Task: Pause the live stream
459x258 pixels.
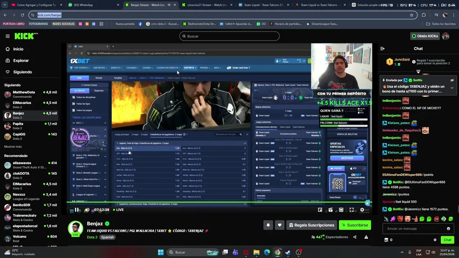Action: 77,210
